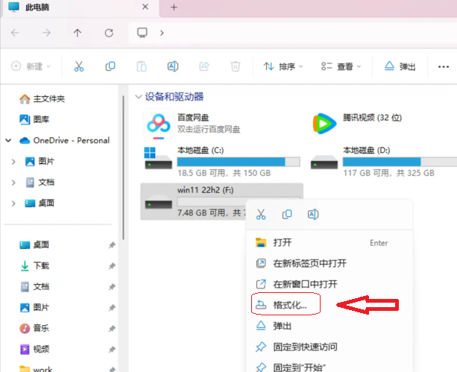457x372 pixels.
Task: Close the 此电脑 tab
Action: (x=145, y=7)
